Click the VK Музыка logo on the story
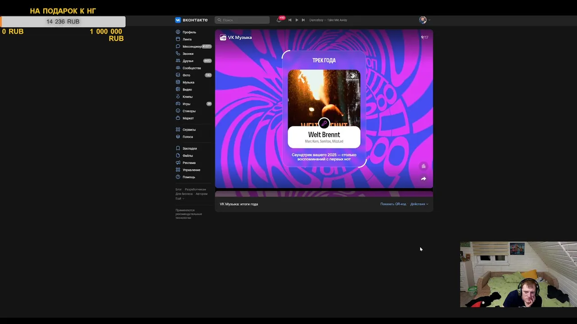This screenshot has width=577, height=324. [x=236, y=37]
